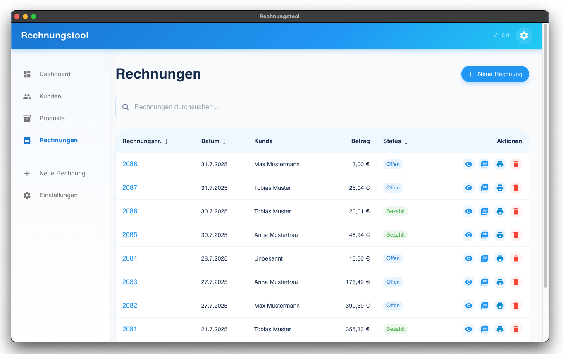Click the Kunde column header
Viewport: 563px width, 354px height.
tap(263, 141)
